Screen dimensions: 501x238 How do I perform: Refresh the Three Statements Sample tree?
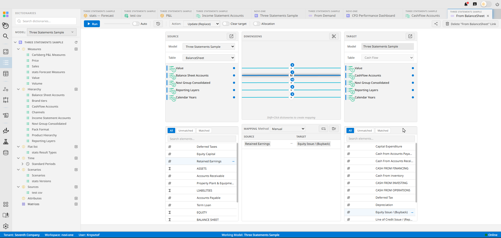coord(76,42)
